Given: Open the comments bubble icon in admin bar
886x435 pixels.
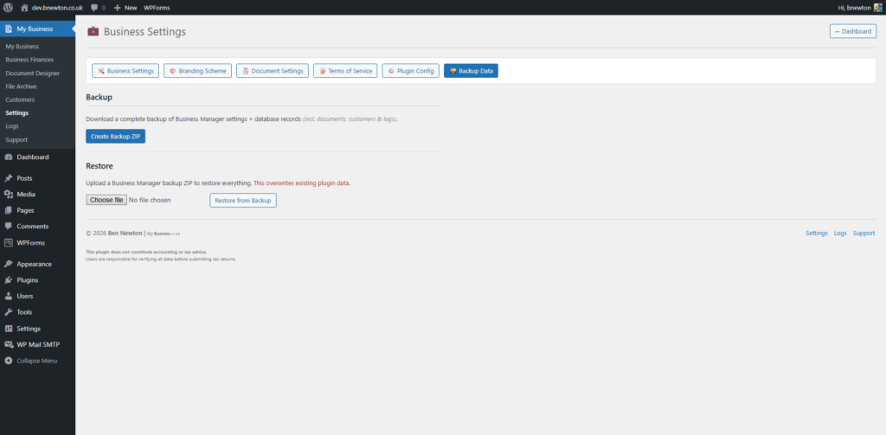Looking at the screenshot, I should tap(94, 7).
